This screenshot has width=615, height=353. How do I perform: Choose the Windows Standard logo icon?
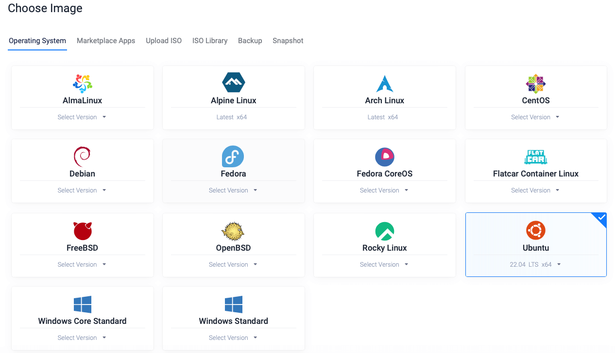[x=234, y=305]
